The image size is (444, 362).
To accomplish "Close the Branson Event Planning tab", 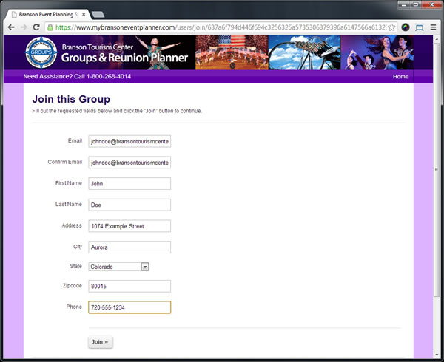I will click(84, 15).
